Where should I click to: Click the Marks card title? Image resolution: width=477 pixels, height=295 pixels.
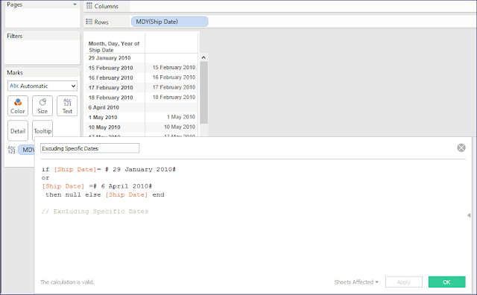(x=15, y=73)
